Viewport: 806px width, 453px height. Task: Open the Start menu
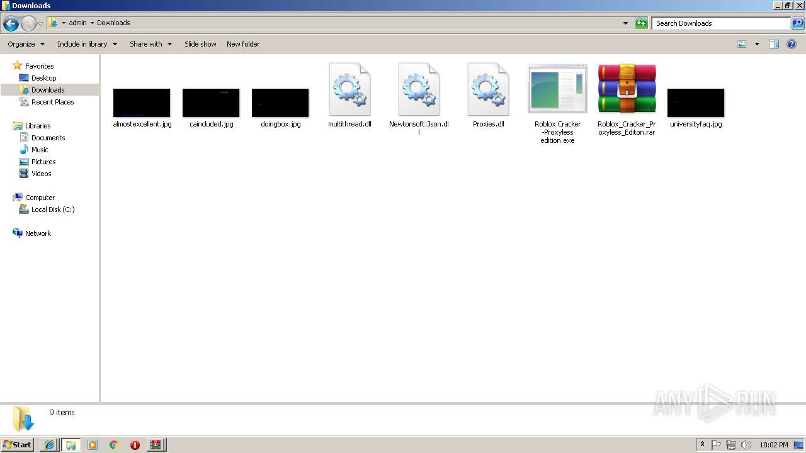point(17,445)
